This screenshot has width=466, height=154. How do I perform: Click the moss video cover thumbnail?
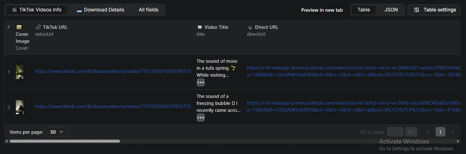20,72
